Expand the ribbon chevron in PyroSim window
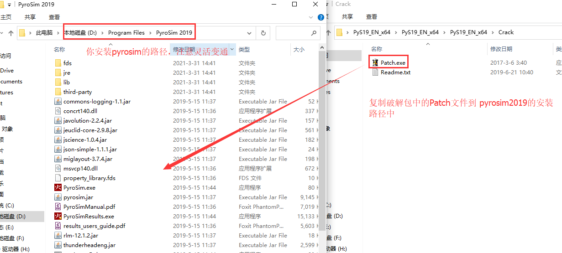Screen dimensions: 562x253 pyautogui.click(x=311, y=17)
